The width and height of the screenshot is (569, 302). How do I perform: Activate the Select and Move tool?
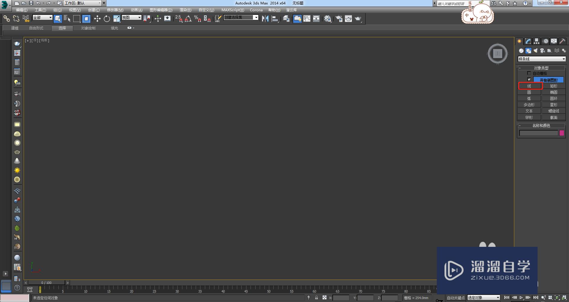pos(97,19)
